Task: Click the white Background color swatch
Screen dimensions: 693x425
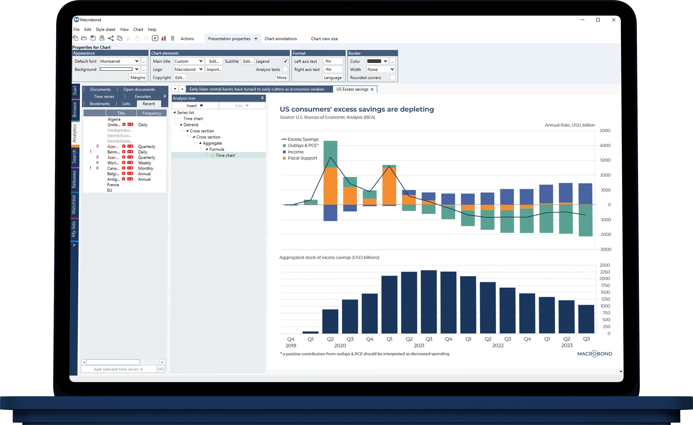Action: 116,69
